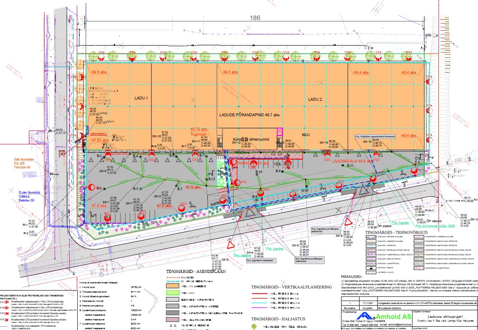Click the 'Krundi ja hoone tehnilised näitajad' heading
478x330 pixels.
pos(98,283)
